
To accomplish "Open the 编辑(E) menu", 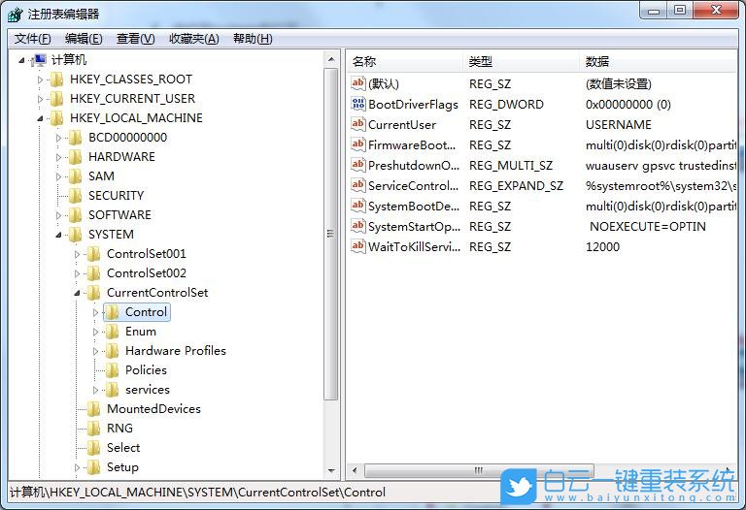I will click(84, 39).
